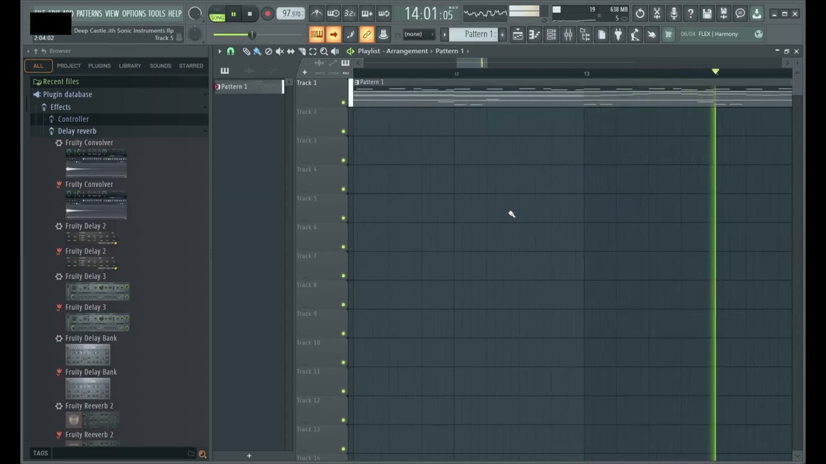Screen dimensions: 826x464
Task: Open the content library shopping cart
Action: (669, 35)
